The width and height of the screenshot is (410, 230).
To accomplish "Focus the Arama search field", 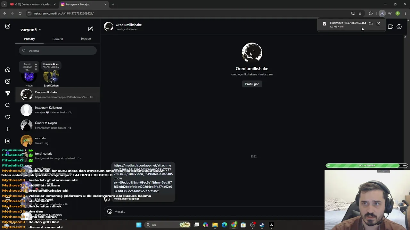I will point(58,51).
